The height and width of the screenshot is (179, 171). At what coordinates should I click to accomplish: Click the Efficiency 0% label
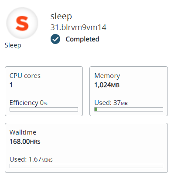(x=28, y=103)
